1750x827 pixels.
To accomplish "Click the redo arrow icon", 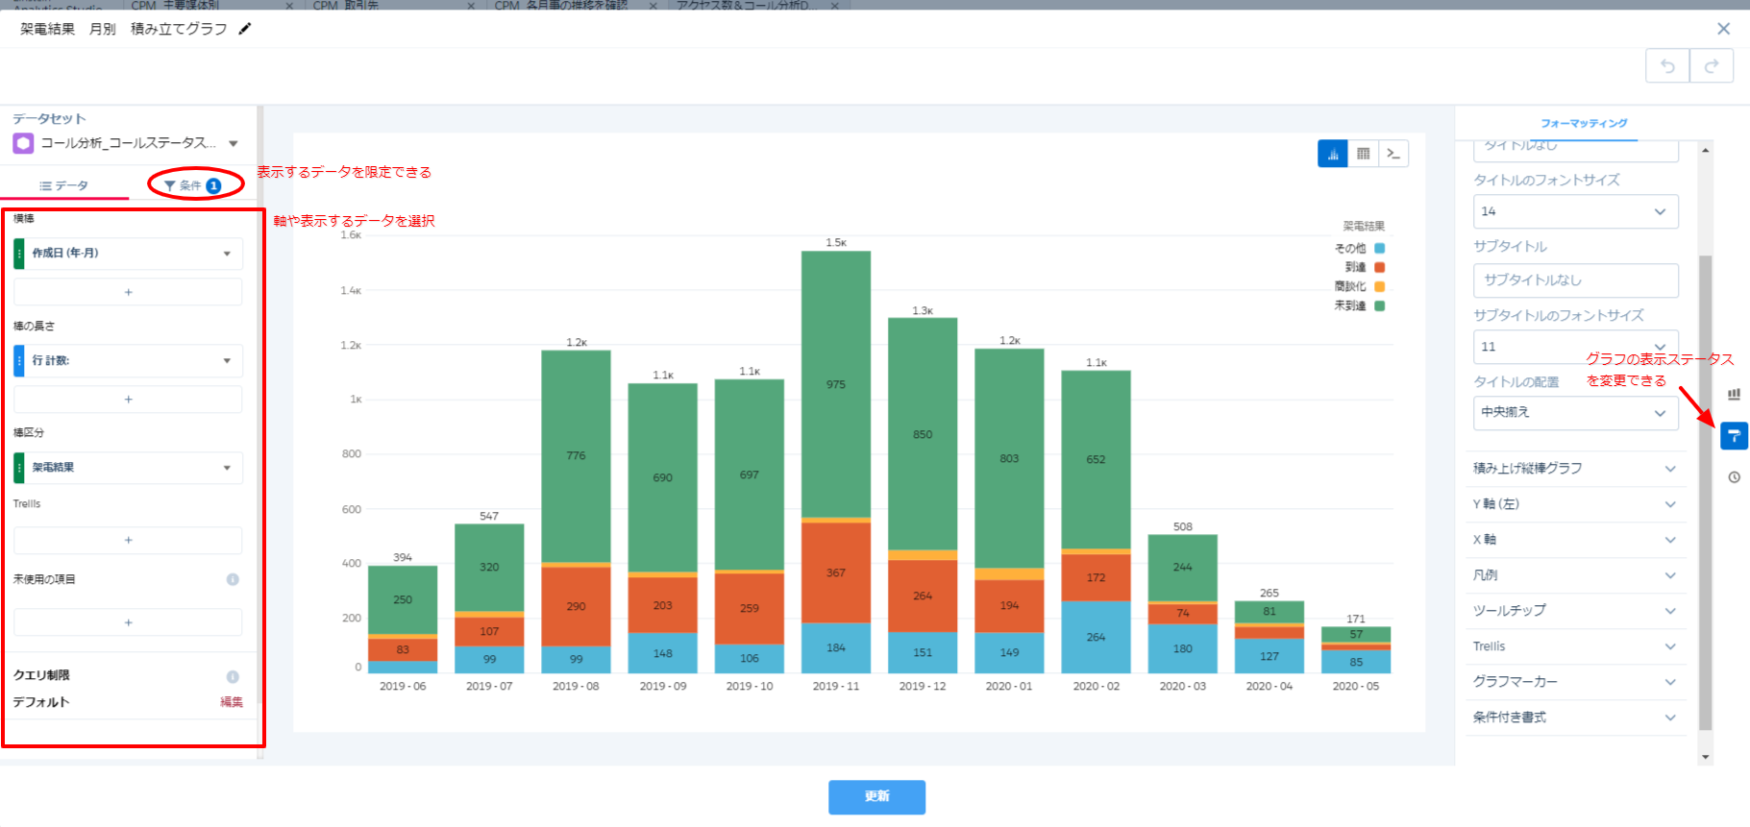I will coord(1712,66).
